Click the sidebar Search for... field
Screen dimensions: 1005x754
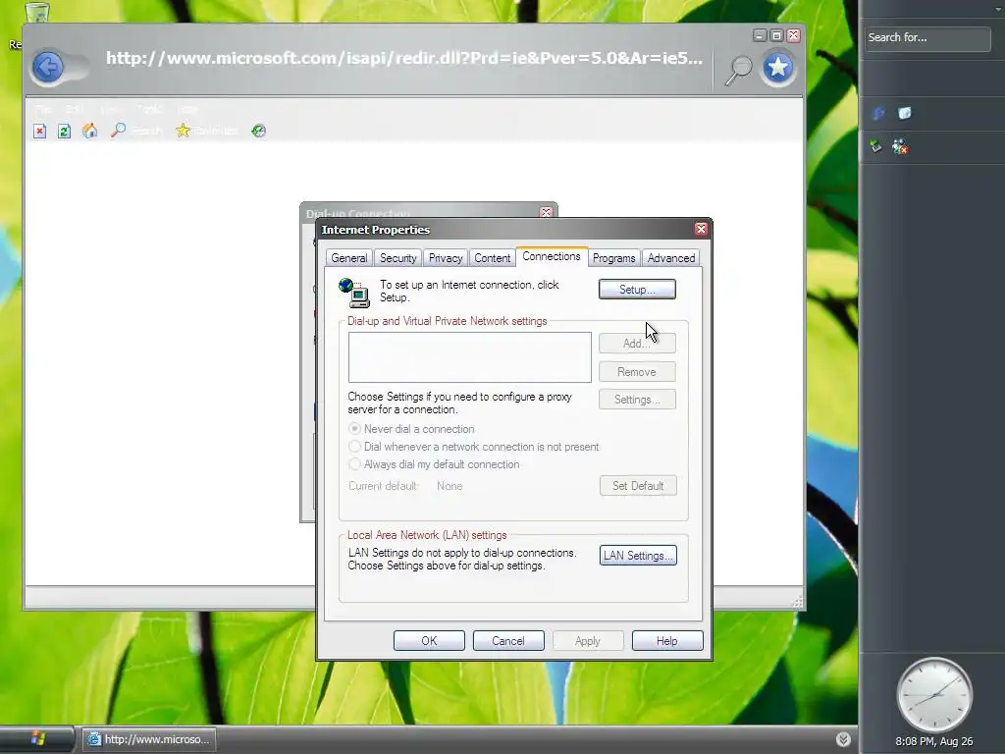[x=926, y=38]
